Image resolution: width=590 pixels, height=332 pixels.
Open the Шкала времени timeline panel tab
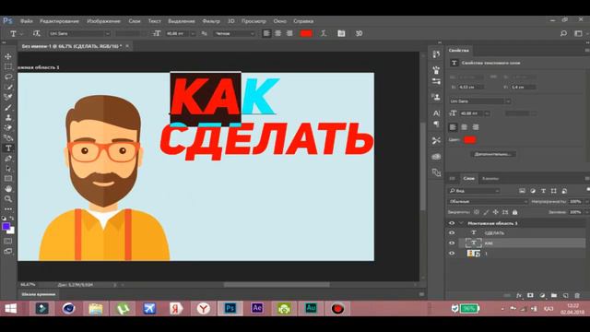point(39,294)
